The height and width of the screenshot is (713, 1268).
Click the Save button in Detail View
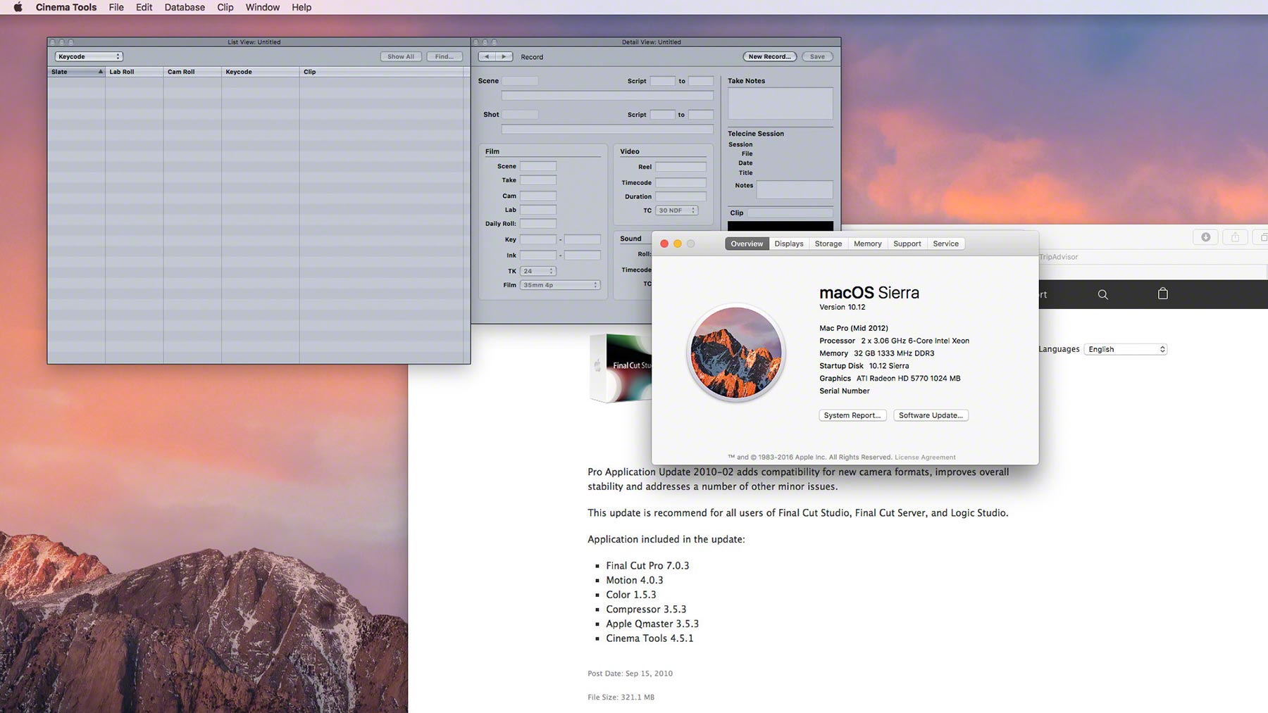[x=817, y=56]
